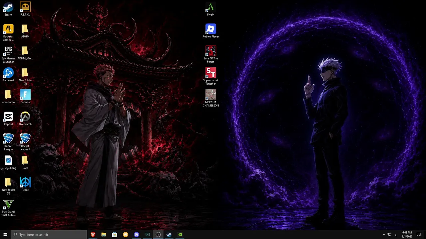Launch the R.E.P.O. game shortcut

pos(25,9)
